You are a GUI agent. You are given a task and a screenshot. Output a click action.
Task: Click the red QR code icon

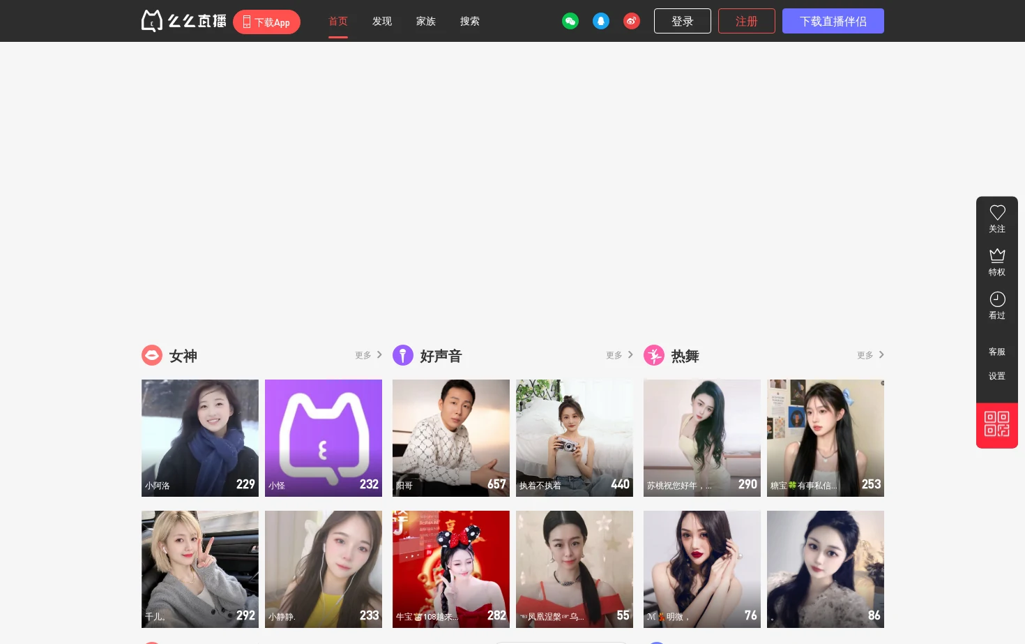coord(997,425)
